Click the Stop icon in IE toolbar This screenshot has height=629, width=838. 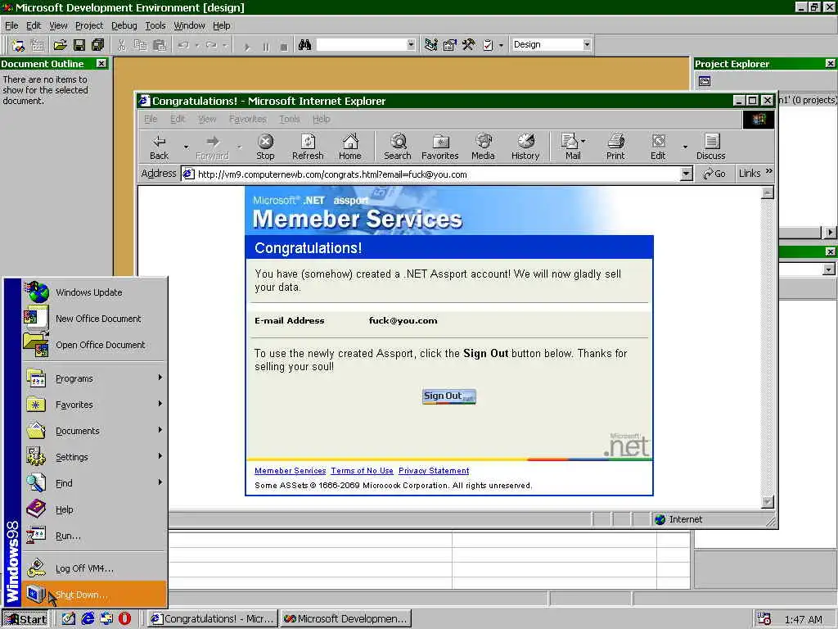(265, 147)
